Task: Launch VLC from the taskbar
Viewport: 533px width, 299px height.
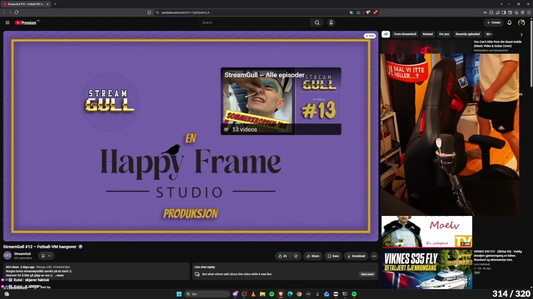Action: pyautogui.click(x=253, y=294)
